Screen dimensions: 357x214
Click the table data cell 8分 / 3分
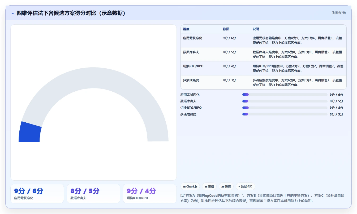pos(229,80)
